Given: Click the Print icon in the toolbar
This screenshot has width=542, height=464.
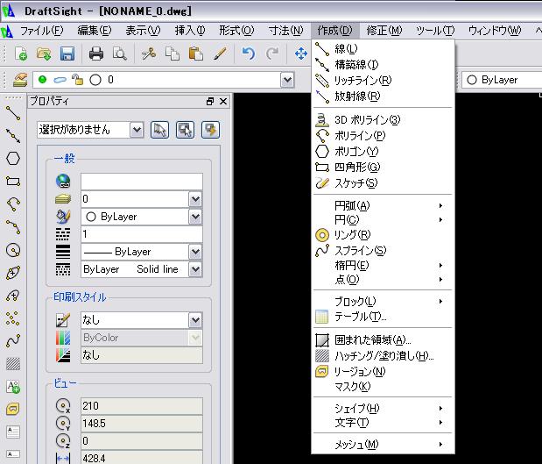Looking at the screenshot, I should click(96, 54).
